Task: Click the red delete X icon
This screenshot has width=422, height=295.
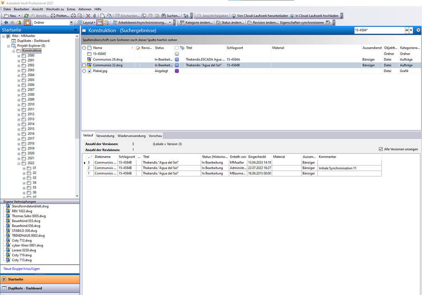Action: point(88,16)
